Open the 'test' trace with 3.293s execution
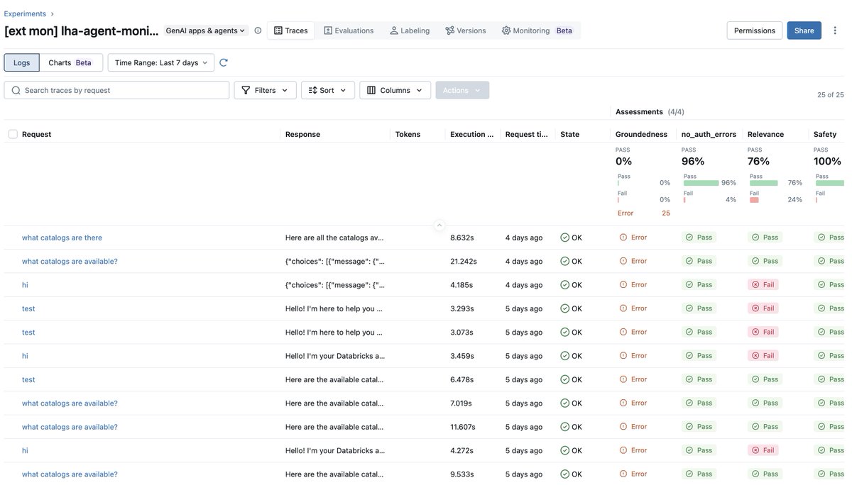The width and height of the screenshot is (852, 485). (28, 308)
